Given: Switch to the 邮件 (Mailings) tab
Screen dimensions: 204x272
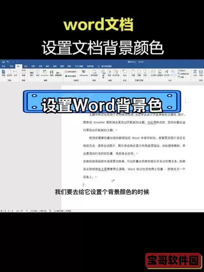Looking at the screenshot, I should click(47, 66).
